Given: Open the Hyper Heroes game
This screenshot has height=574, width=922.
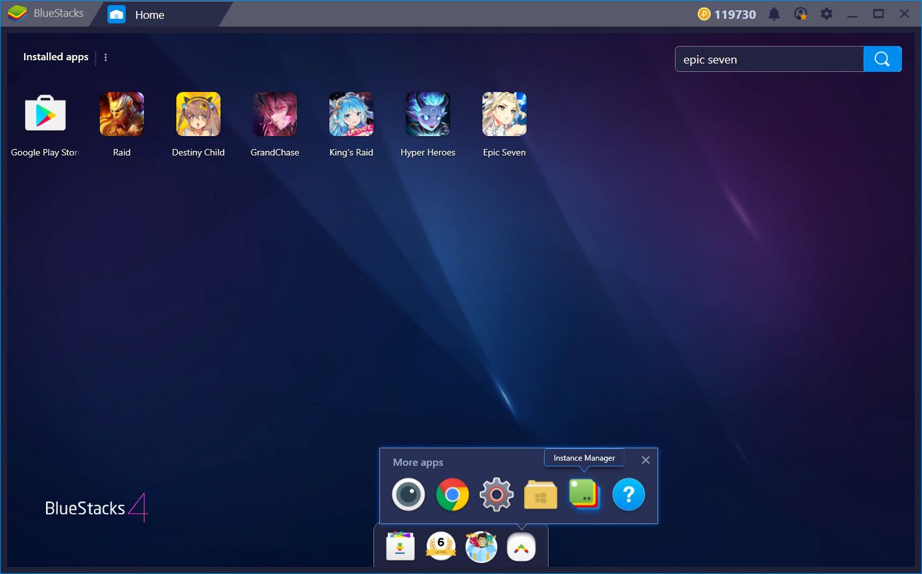Looking at the screenshot, I should (x=428, y=114).
